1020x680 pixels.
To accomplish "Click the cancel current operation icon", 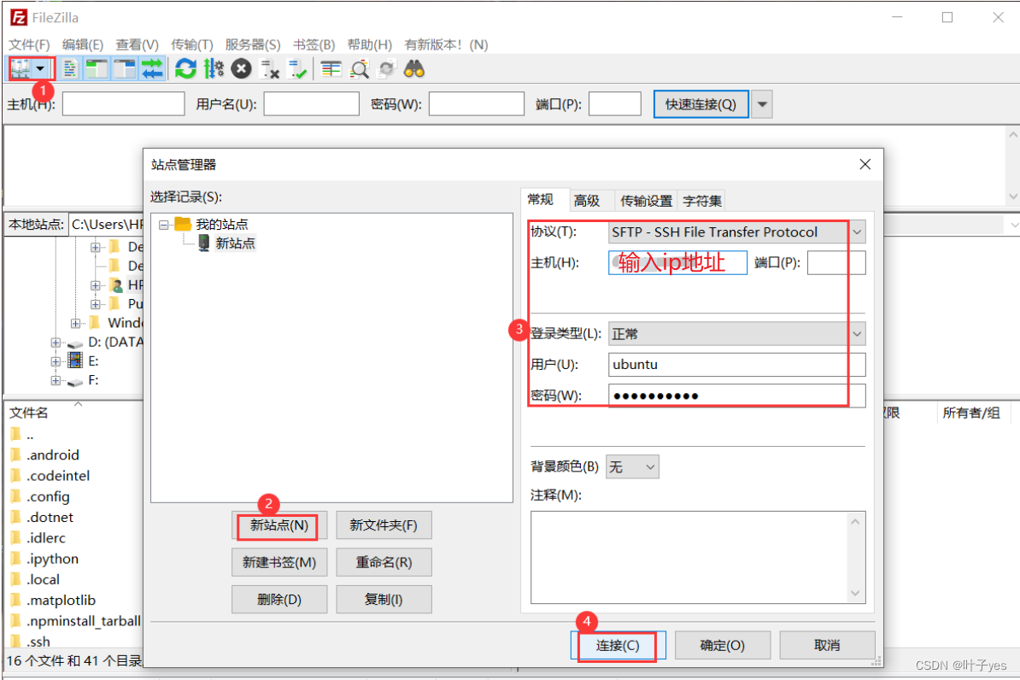I will click(x=242, y=68).
